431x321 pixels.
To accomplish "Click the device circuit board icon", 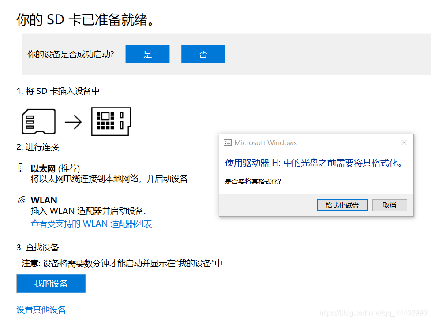I will [110, 121].
